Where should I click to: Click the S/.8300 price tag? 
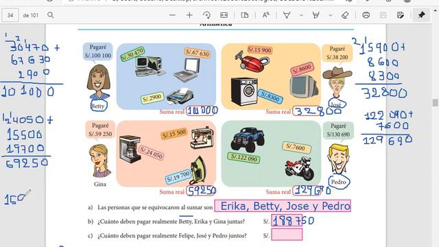(270, 97)
